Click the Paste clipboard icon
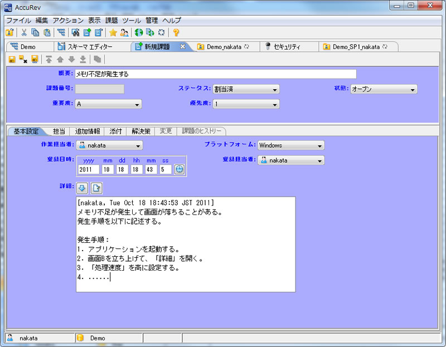 click(47, 32)
